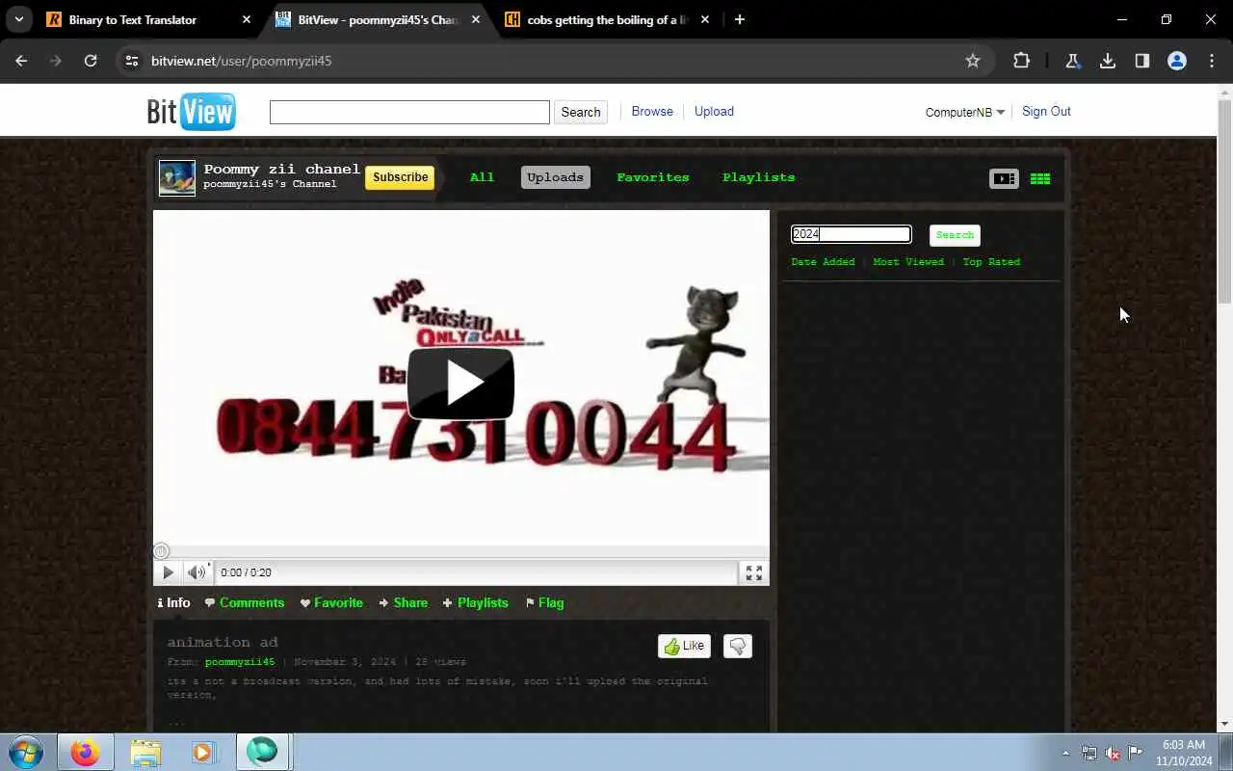Select the Uploads channel tab
This screenshot has height=771, width=1233.
point(555,177)
